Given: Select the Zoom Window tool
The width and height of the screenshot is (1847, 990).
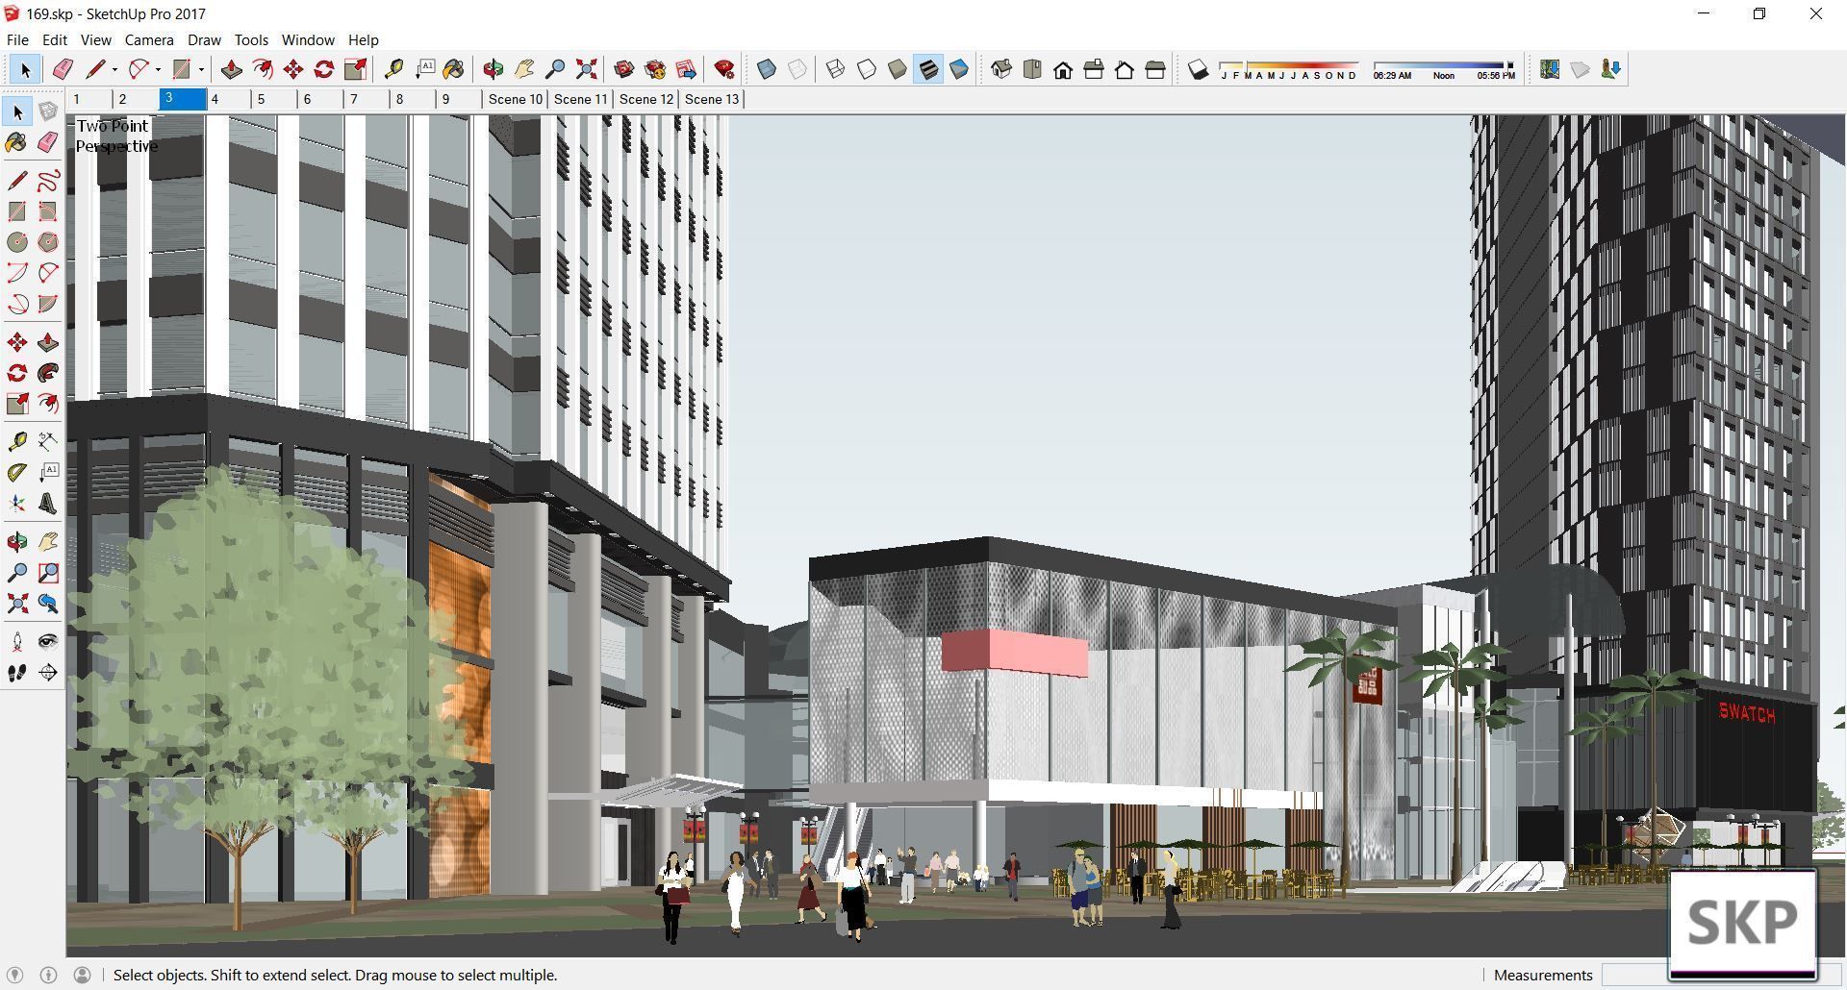Looking at the screenshot, I should [x=48, y=573].
